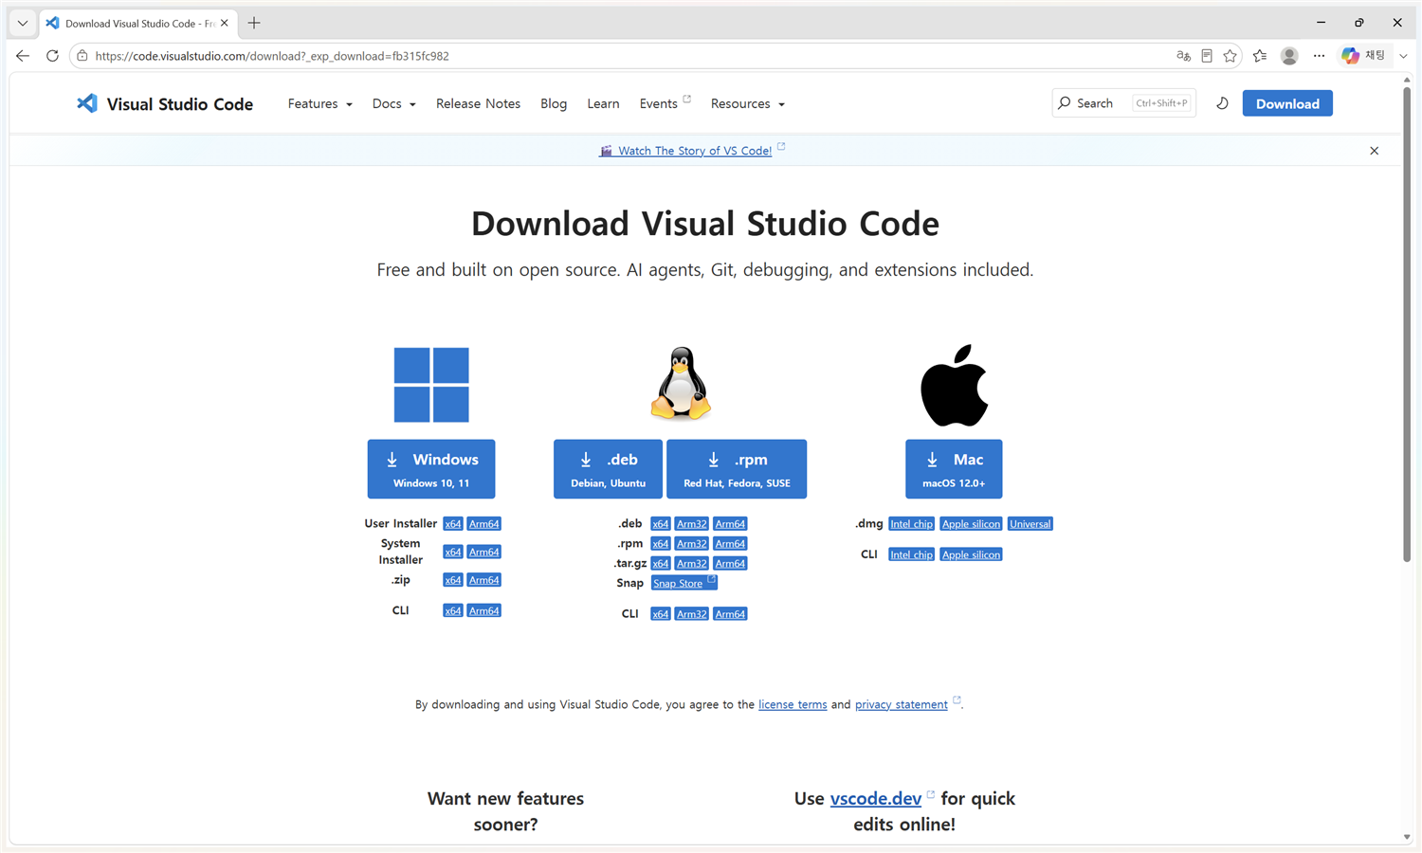Click the Apple logo image
The image size is (1422, 853).
click(954, 385)
